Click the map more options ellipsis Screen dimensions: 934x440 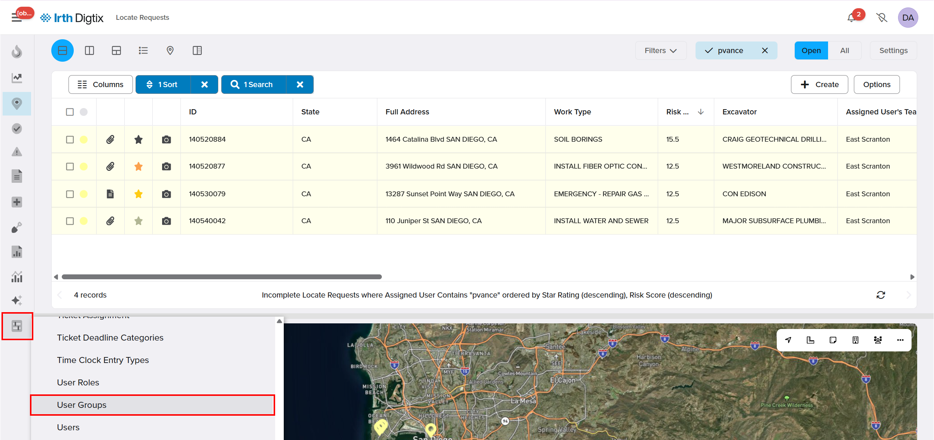(x=900, y=340)
